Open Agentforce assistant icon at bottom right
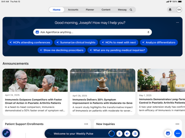This screenshot has width=185, height=138. tap(168, 133)
